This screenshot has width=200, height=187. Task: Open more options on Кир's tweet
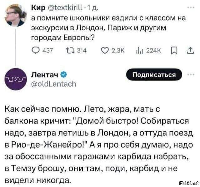[x=189, y=8]
